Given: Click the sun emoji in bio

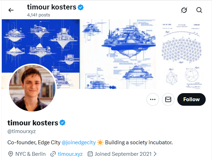Looking at the screenshot, I should (100, 143).
